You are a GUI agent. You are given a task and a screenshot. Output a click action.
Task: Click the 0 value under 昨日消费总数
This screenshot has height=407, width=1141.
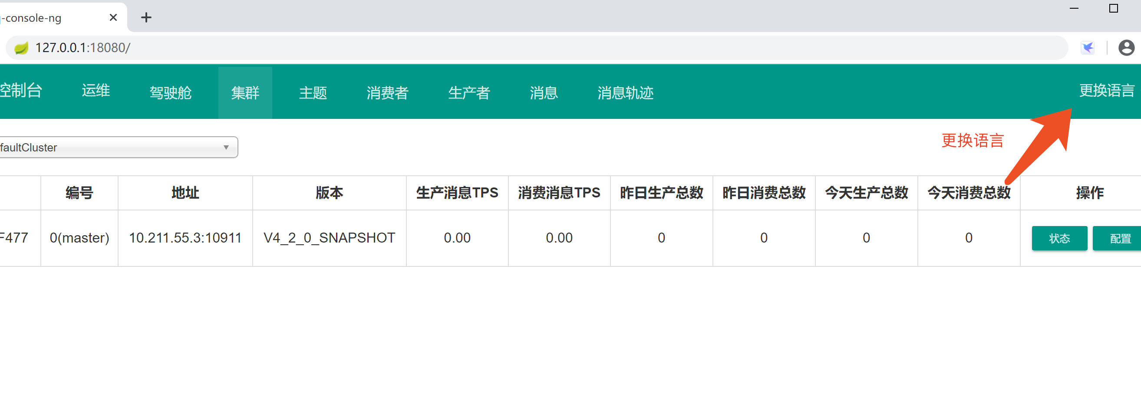pos(764,238)
